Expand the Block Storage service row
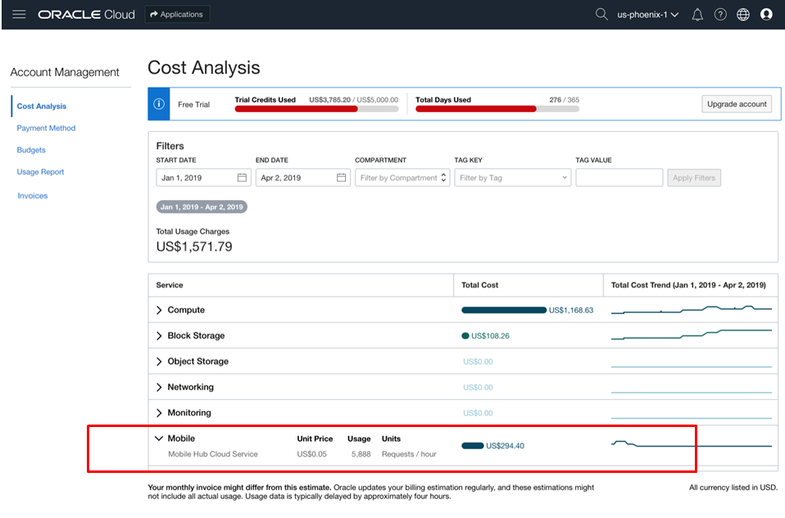The image size is (785, 518). [160, 336]
